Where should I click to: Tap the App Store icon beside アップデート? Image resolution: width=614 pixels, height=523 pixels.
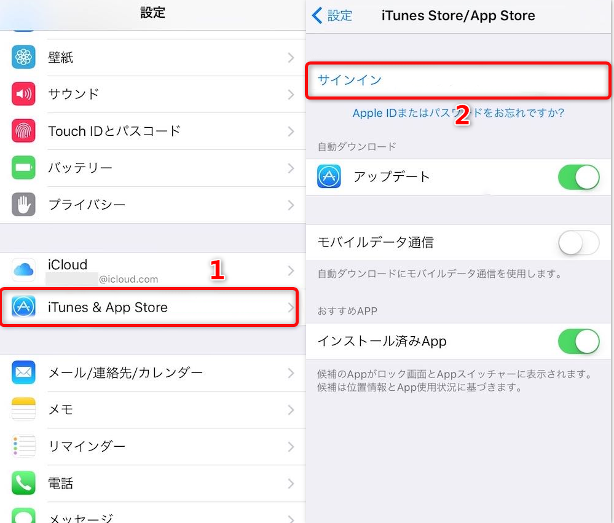point(329,176)
